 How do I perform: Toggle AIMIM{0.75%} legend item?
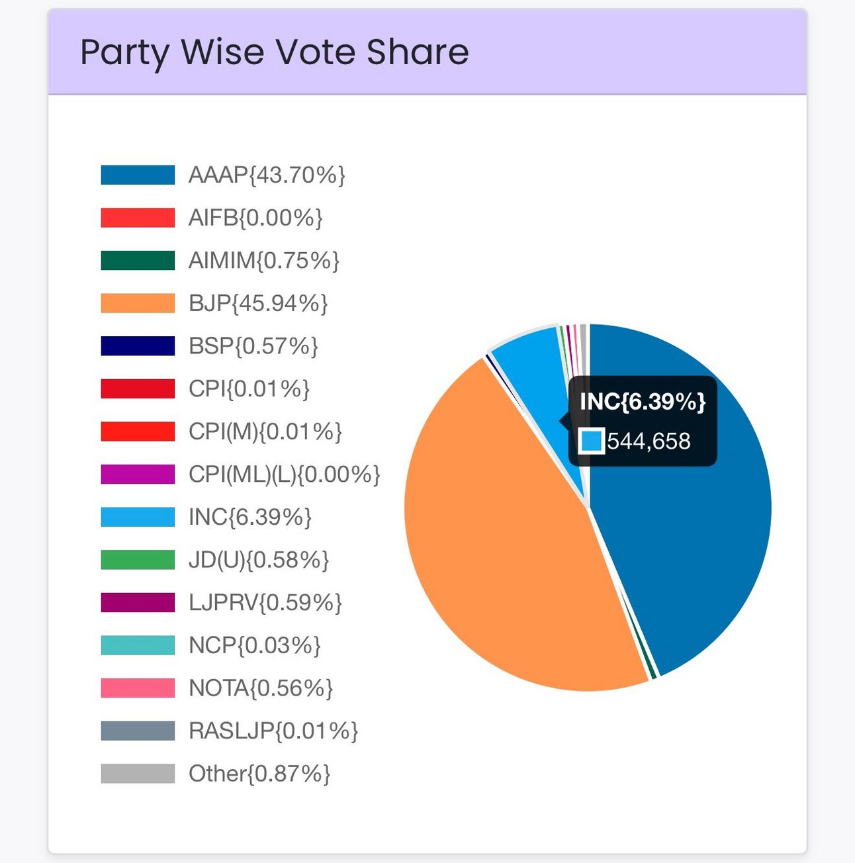coord(220,260)
